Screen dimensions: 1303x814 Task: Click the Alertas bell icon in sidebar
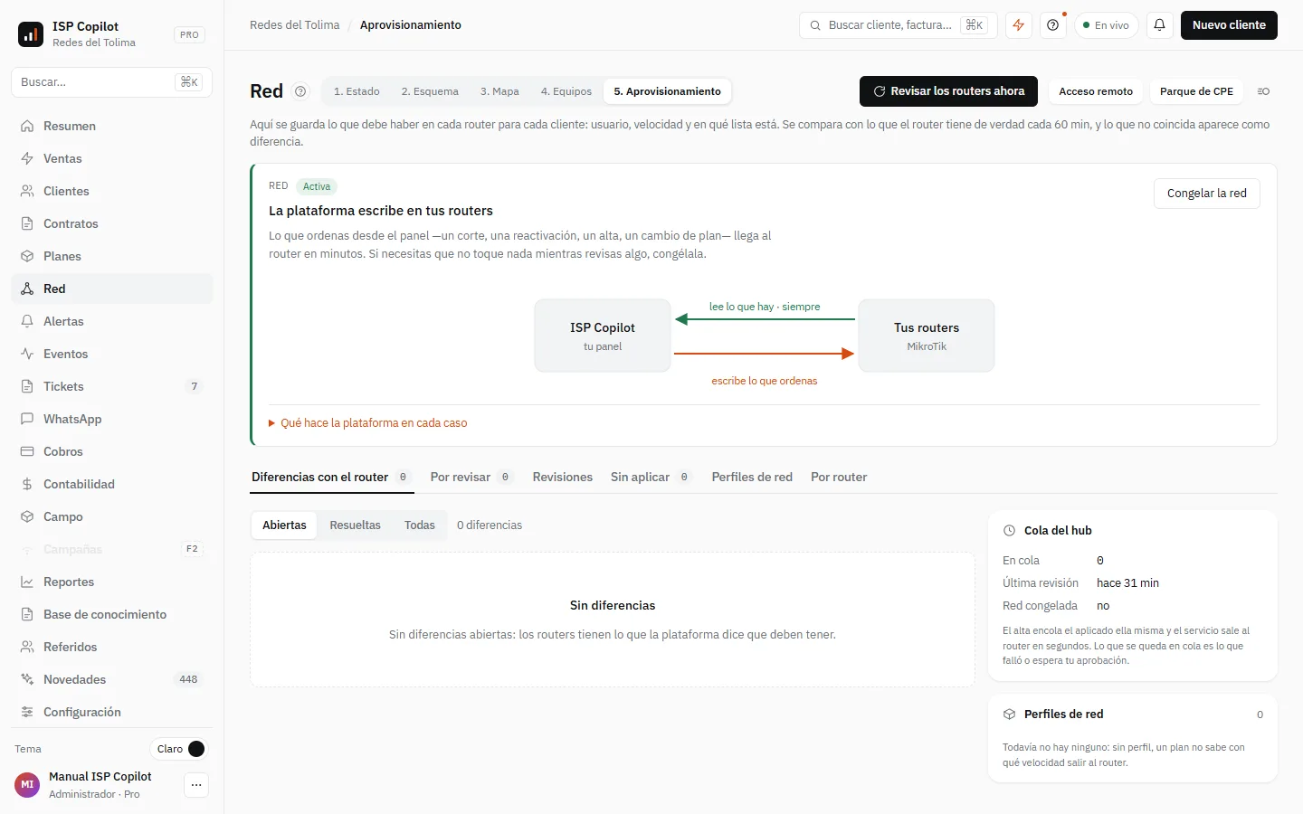coord(27,321)
